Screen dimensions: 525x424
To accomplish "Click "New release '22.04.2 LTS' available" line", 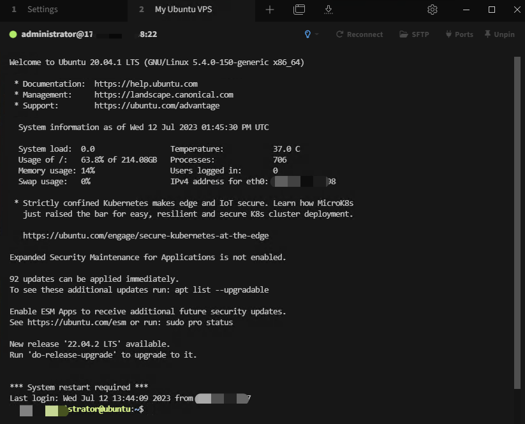I will [x=90, y=344].
